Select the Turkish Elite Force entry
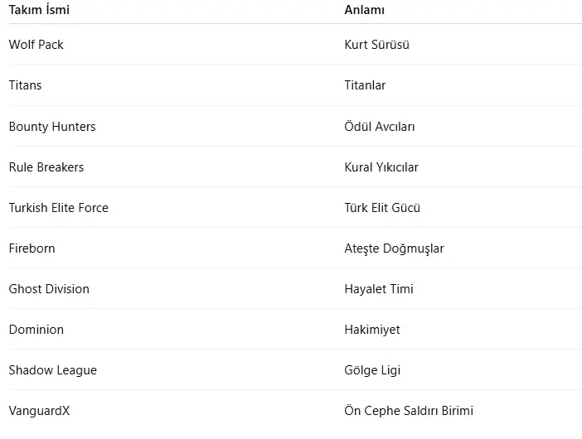Viewport: 582px width, 439px height. 59,208
